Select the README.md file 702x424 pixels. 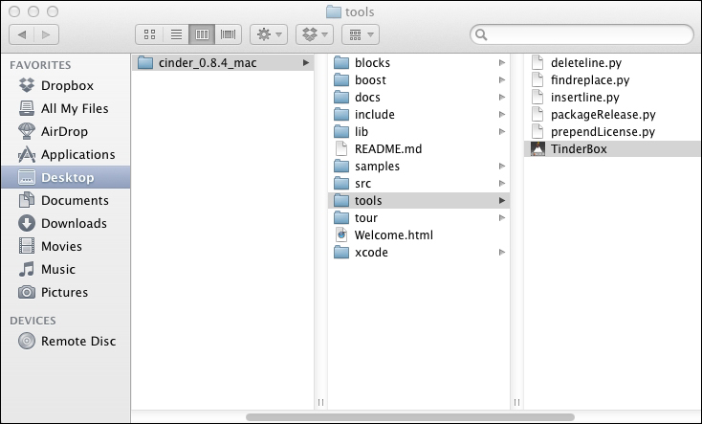point(419,148)
